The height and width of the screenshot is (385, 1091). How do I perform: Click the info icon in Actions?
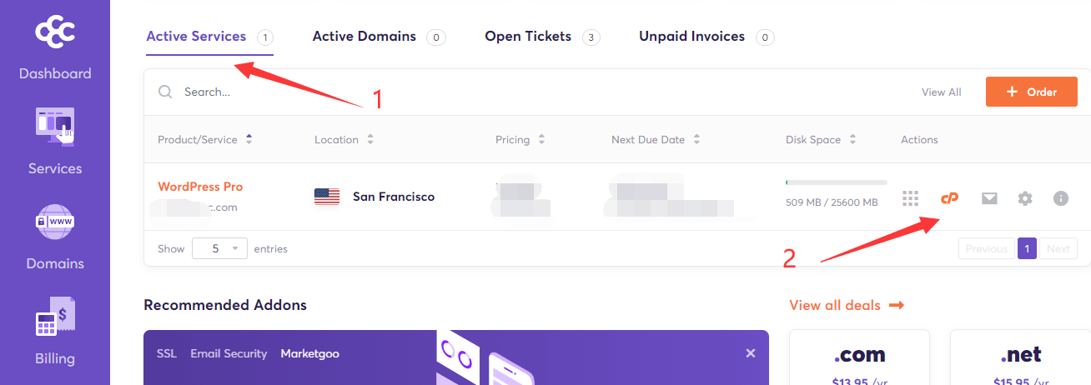click(x=1061, y=198)
